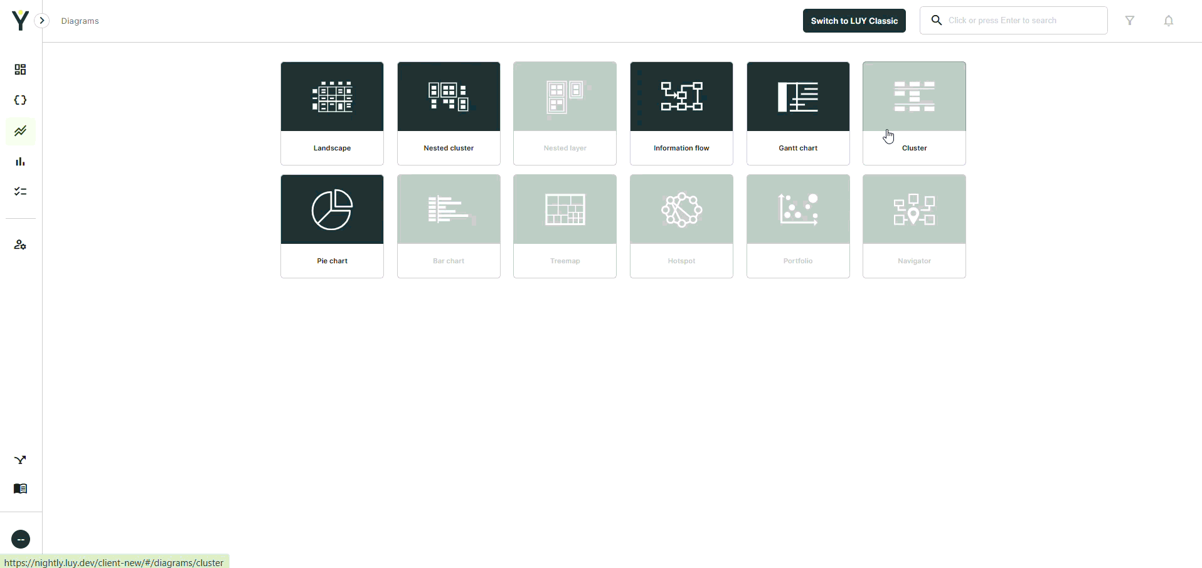The height and width of the screenshot is (568, 1202).
Task: Open the Gantt chart diagram tile
Action: point(798,113)
